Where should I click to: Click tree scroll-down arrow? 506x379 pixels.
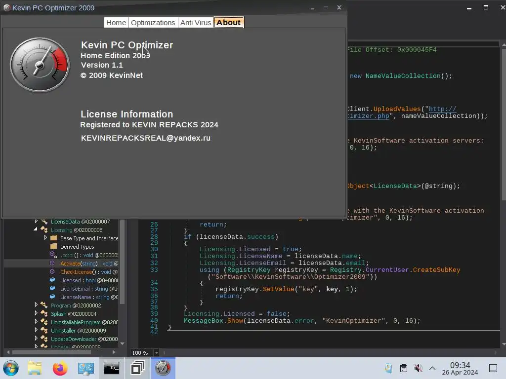(x=123, y=343)
